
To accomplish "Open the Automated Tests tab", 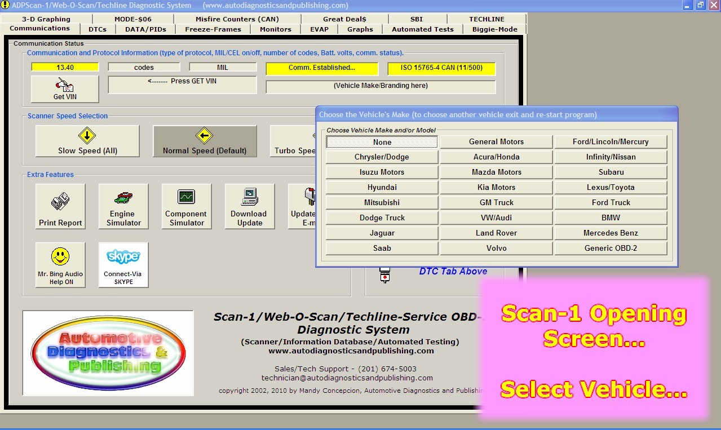I will point(423,29).
